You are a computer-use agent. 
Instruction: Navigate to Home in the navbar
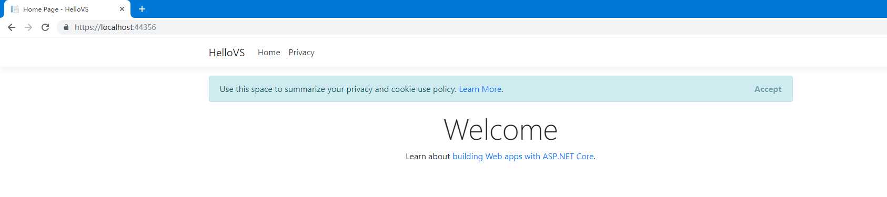[x=269, y=53]
